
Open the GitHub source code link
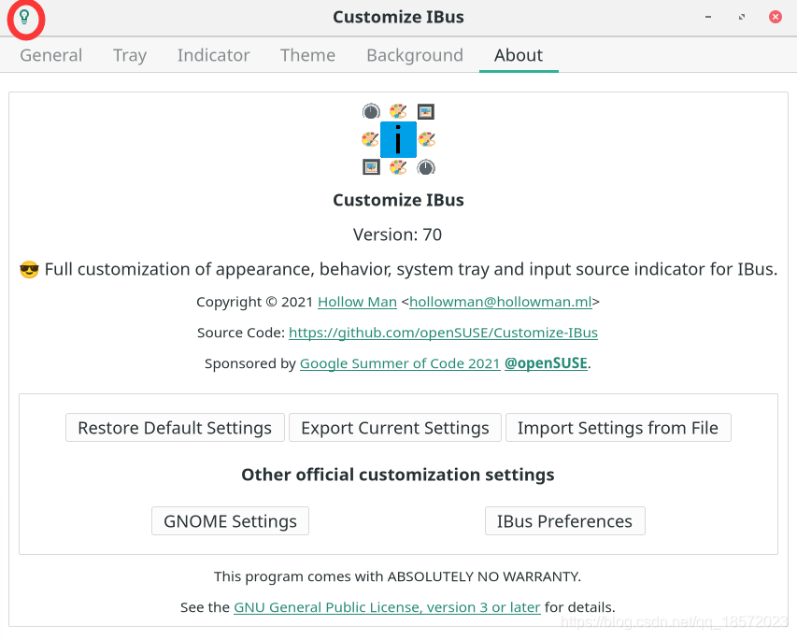[x=443, y=333]
